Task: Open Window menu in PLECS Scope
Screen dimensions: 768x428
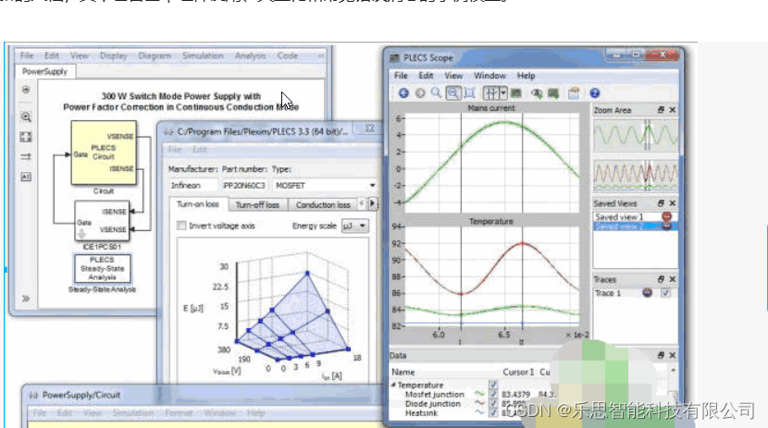Action: tap(489, 76)
